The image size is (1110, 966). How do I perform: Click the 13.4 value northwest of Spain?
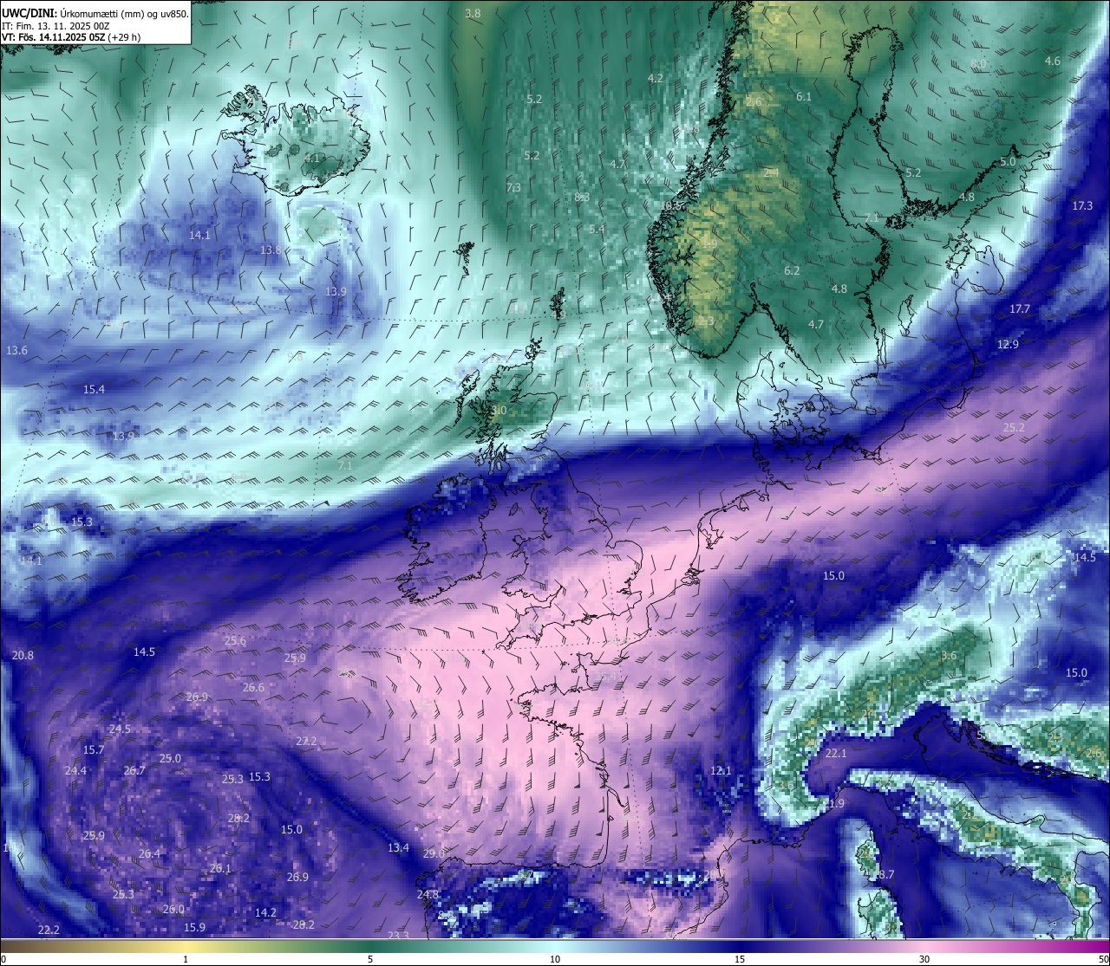pyautogui.click(x=398, y=848)
